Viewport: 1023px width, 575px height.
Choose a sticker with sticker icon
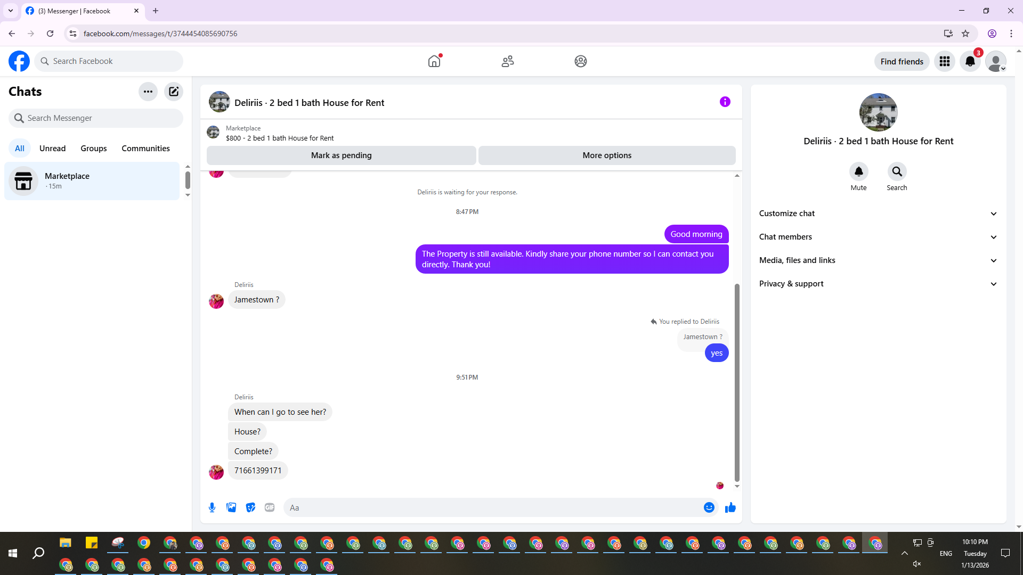(250, 507)
